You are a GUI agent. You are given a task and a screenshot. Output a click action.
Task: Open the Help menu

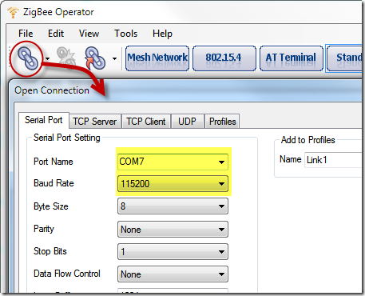point(162,34)
